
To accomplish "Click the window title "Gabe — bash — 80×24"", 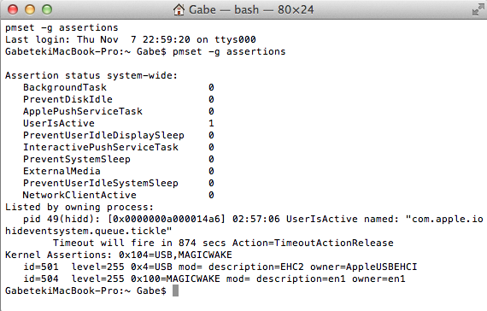I will click(251, 9).
